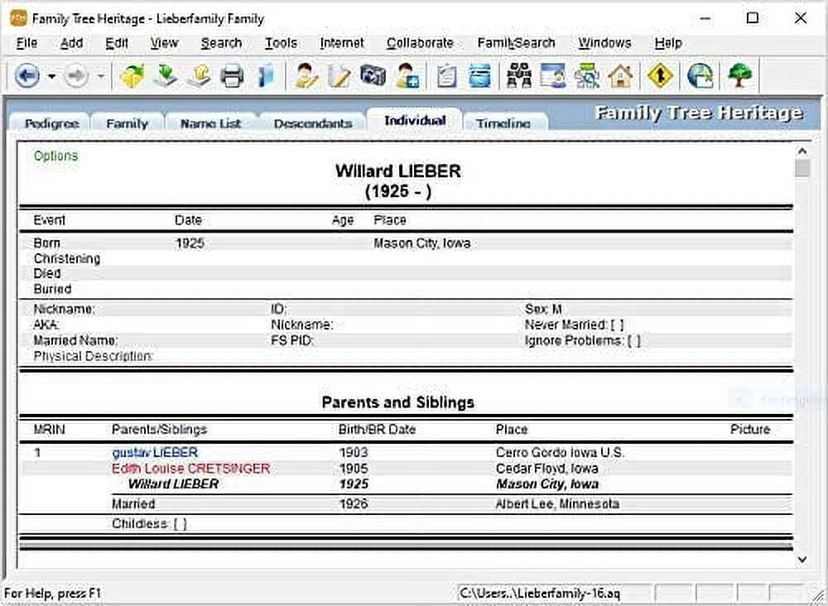Open the camera media icon
828x606 pixels.
[373, 77]
